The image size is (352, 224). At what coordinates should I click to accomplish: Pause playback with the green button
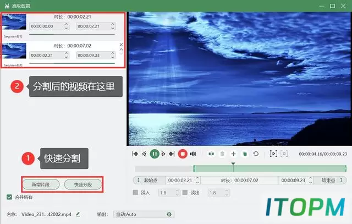[x=155, y=154]
